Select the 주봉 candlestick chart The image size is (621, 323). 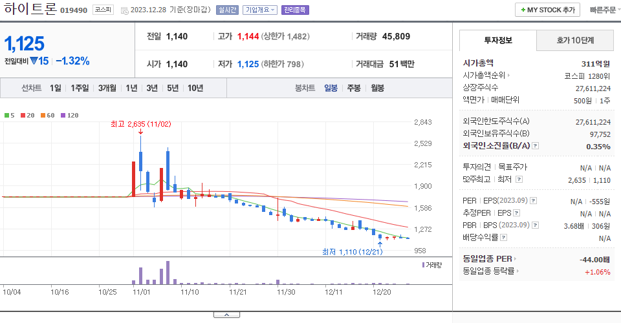(354, 88)
